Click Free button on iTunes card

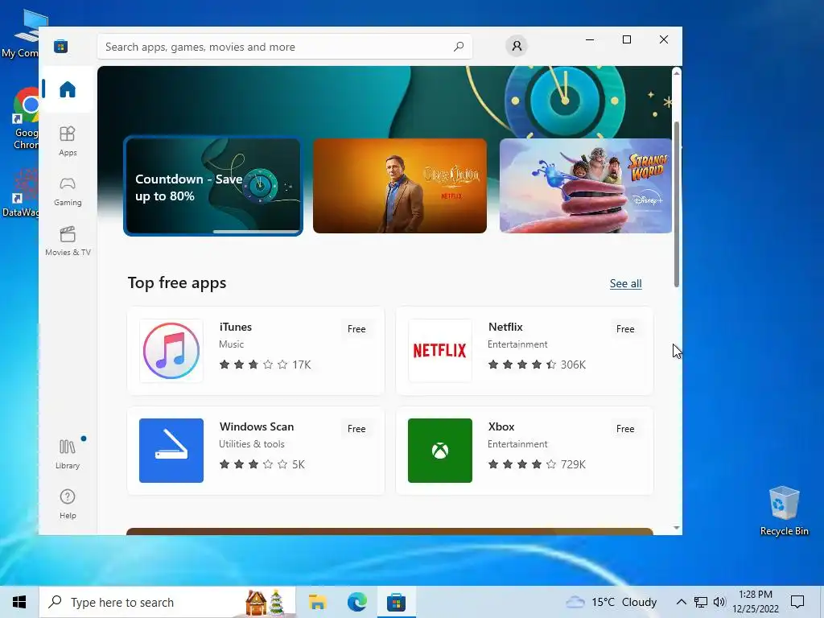pos(356,329)
